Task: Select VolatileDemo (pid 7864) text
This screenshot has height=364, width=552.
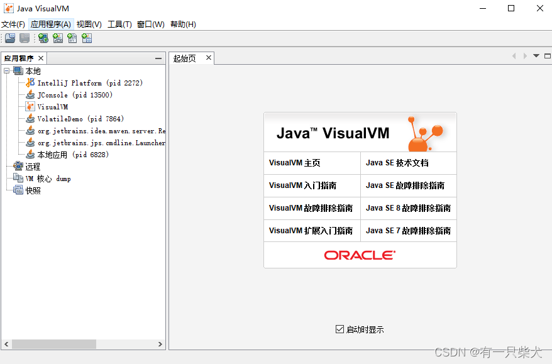Action: pyautogui.click(x=80, y=119)
